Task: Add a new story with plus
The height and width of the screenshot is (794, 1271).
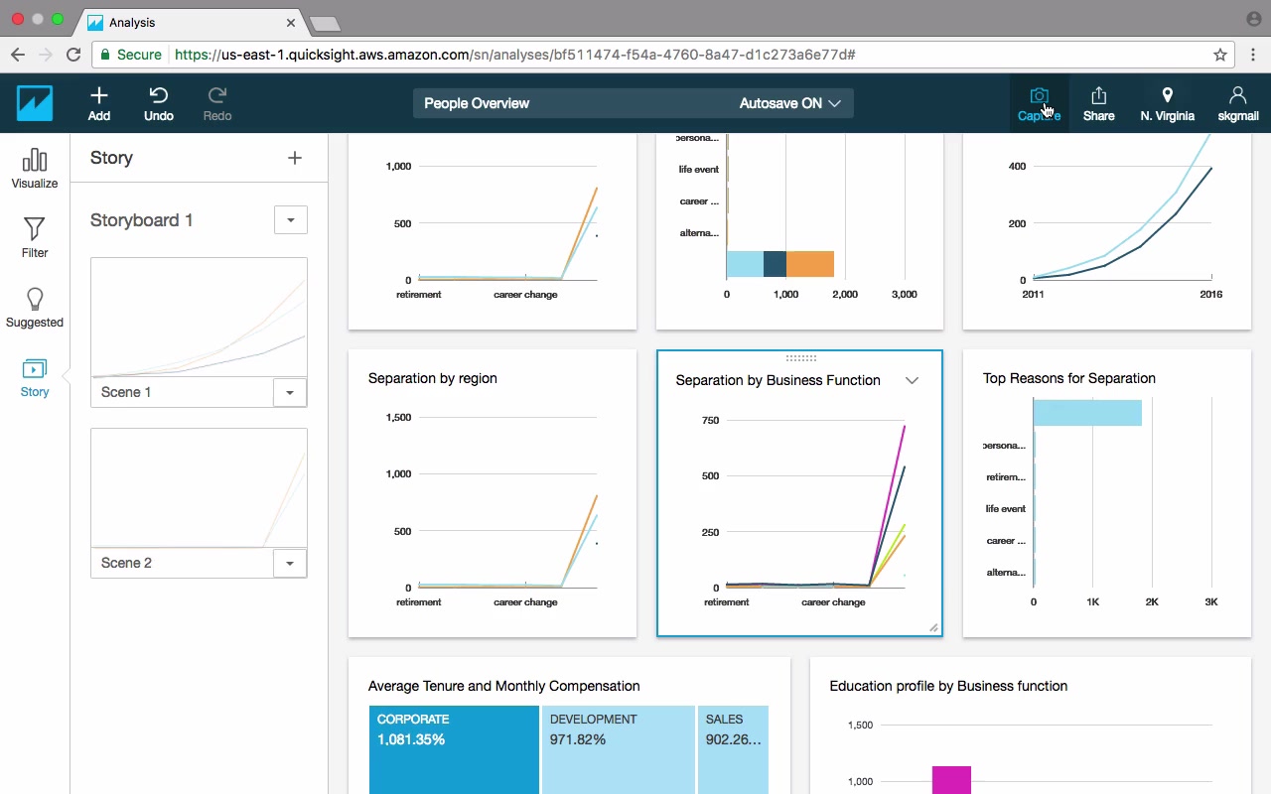Action: (x=295, y=158)
